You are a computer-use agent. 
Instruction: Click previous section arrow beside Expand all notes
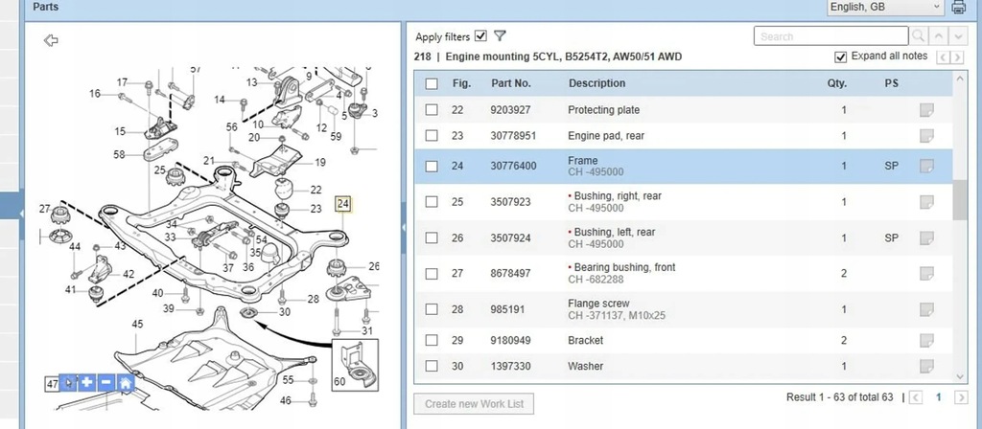(943, 57)
